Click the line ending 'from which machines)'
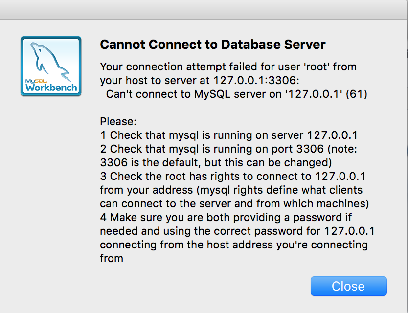 click(x=234, y=204)
